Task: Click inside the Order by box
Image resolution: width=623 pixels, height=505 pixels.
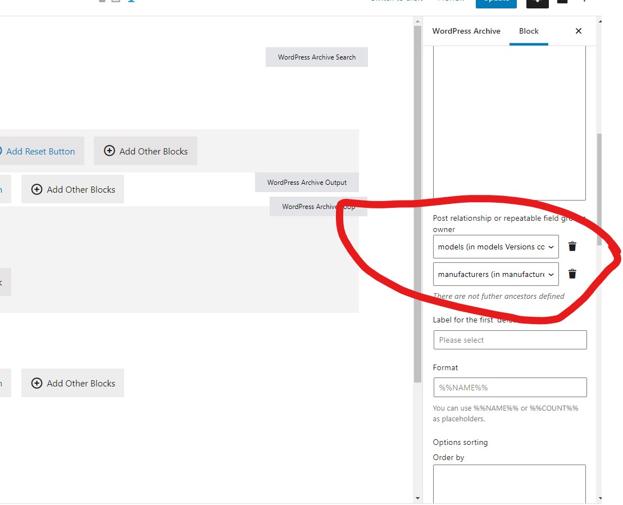Action: 510,483
